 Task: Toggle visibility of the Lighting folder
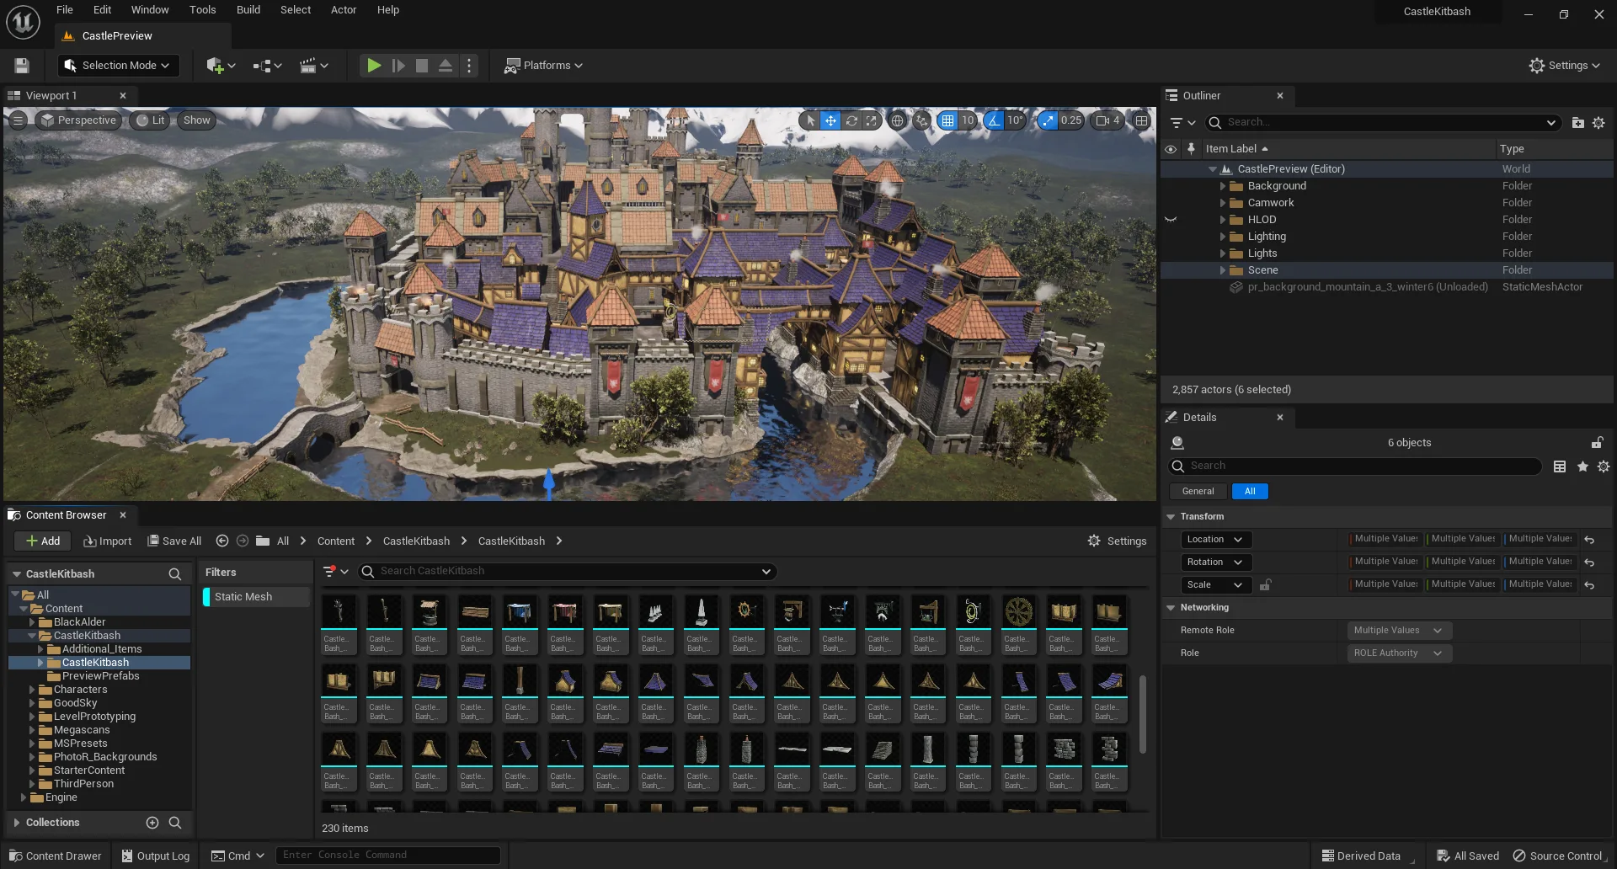pyautogui.click(x=1171, y=237)
